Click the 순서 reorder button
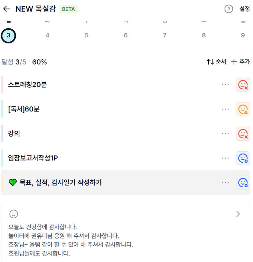 tap(216, 62)
